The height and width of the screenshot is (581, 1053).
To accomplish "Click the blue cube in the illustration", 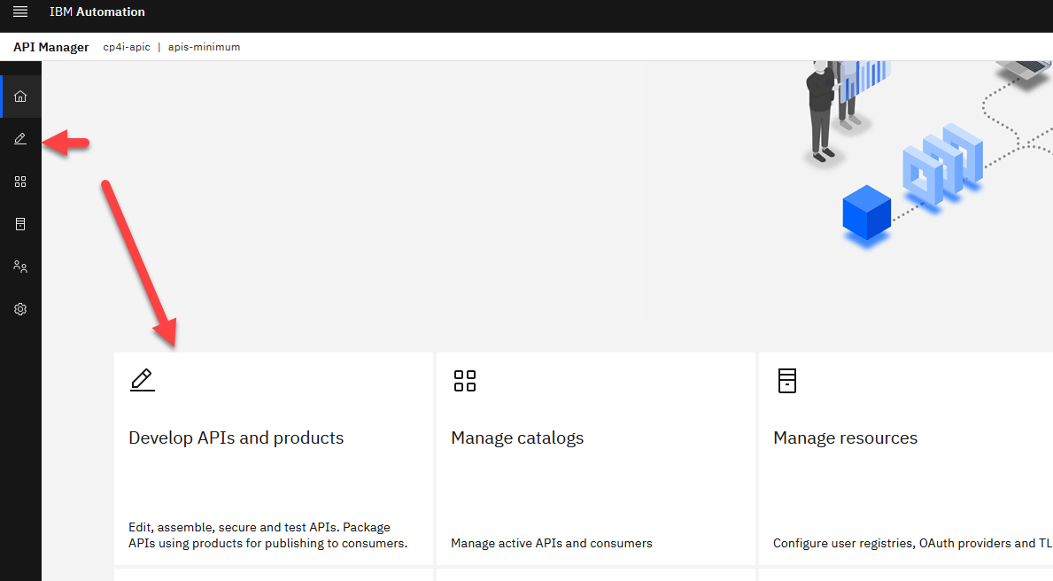I will [x=866, y=213].
